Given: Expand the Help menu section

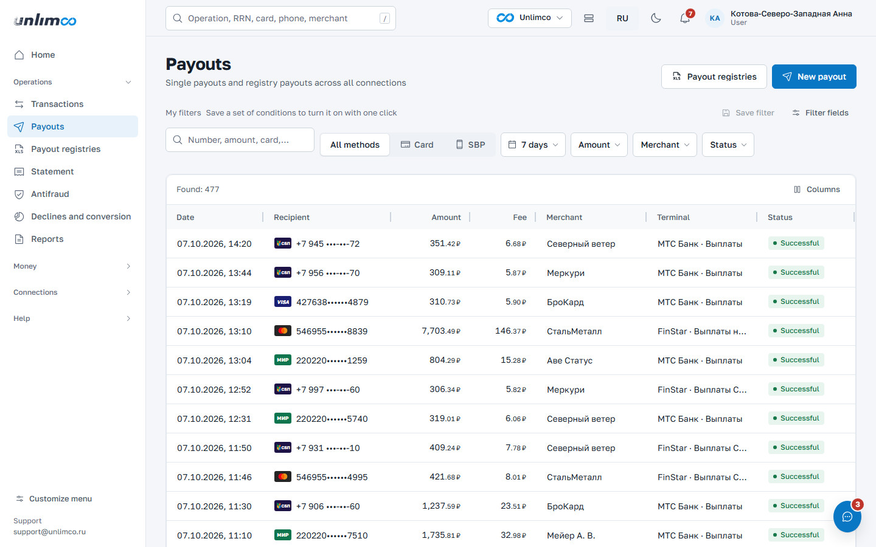Looking at the screenshot, I should click(72, 318).
